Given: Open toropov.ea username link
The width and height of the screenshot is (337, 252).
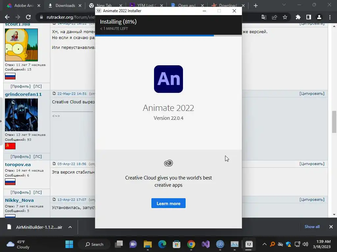Looking at the screenshot, I should pyautogui.click(x=18, y=164).
